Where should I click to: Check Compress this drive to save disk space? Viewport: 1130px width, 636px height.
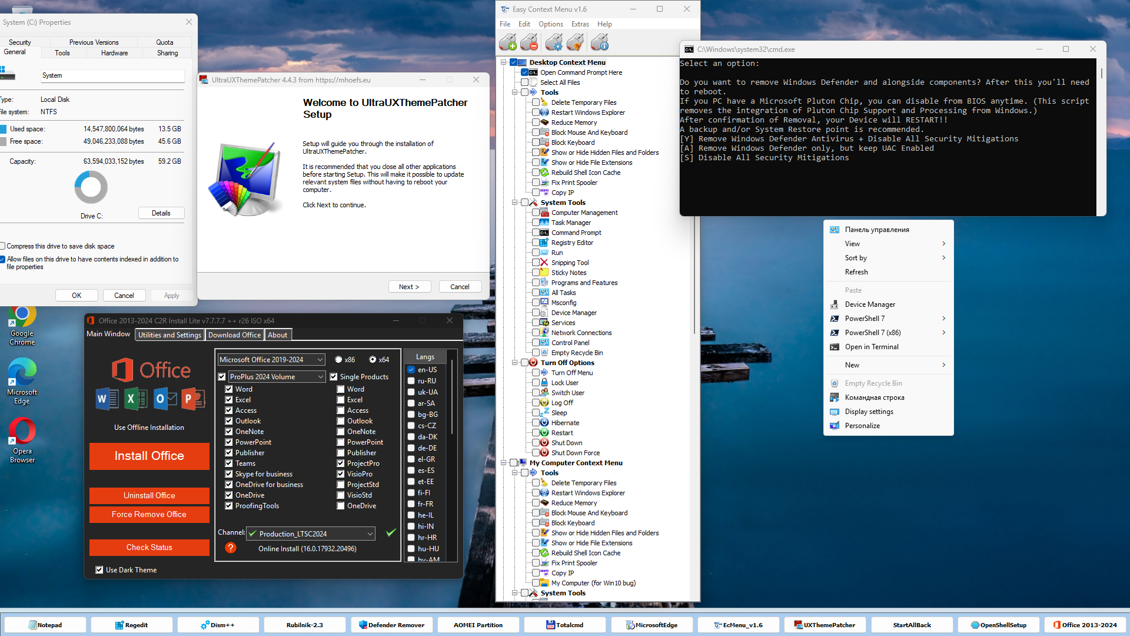tap(2, 246)
